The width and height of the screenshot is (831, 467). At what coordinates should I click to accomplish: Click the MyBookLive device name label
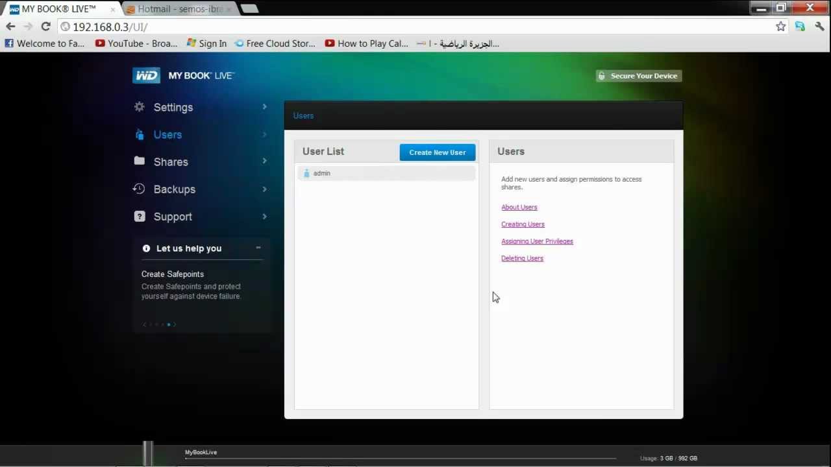pos(201,452)
